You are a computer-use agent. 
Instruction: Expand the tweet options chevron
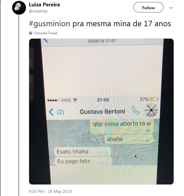coord(171,8)
